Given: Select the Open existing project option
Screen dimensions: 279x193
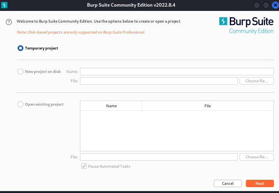Looking at the screenshot, I should coord(20,104).
